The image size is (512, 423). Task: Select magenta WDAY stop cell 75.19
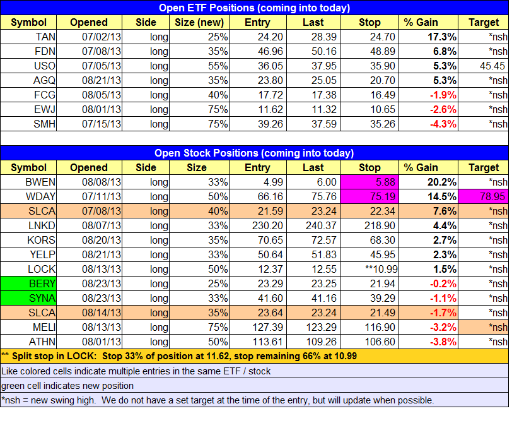[369, 196]
